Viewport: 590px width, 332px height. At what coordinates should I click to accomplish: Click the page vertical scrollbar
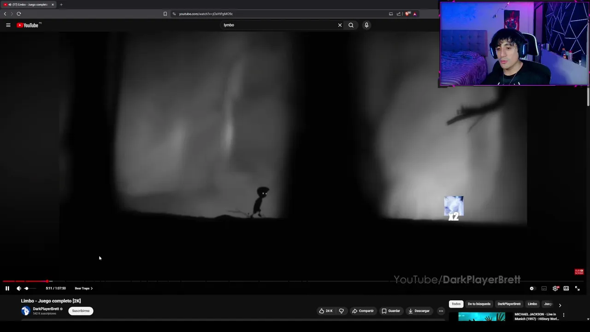(588, 97)
